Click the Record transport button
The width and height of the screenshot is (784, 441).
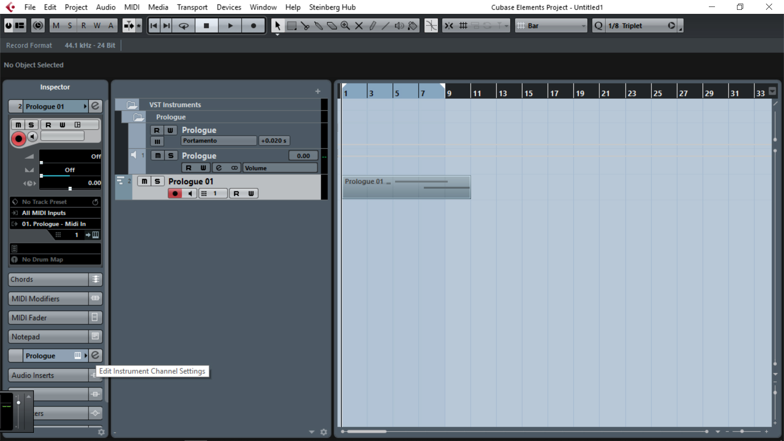(254, 26)
